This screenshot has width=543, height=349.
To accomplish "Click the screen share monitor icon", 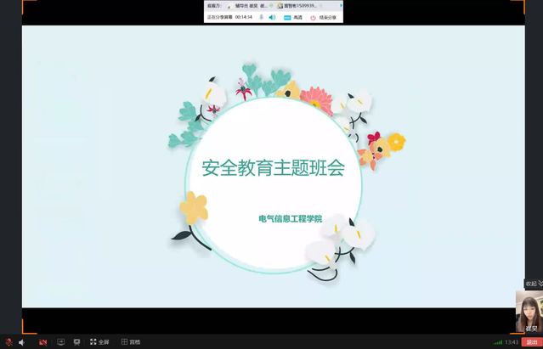I will (x=60, y=342).
